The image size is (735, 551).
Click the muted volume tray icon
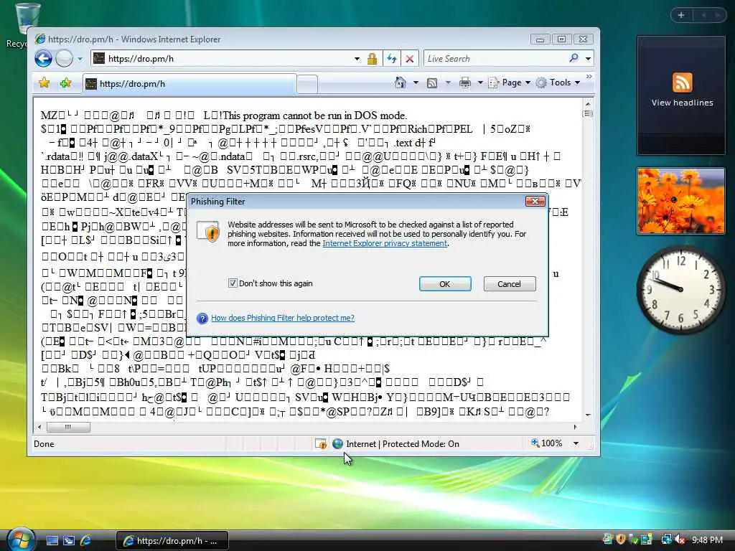(680, 540)
